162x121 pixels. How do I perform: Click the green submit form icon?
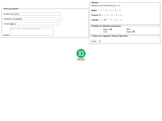[x=81, y=53]
